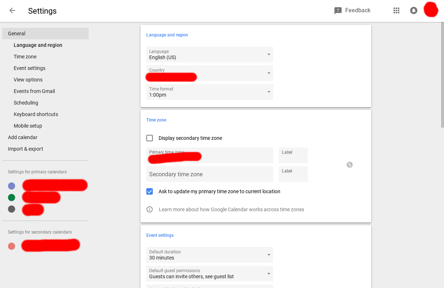
Task: Click the Feedback speech bubble icon
Action: [x=338, y=11]
